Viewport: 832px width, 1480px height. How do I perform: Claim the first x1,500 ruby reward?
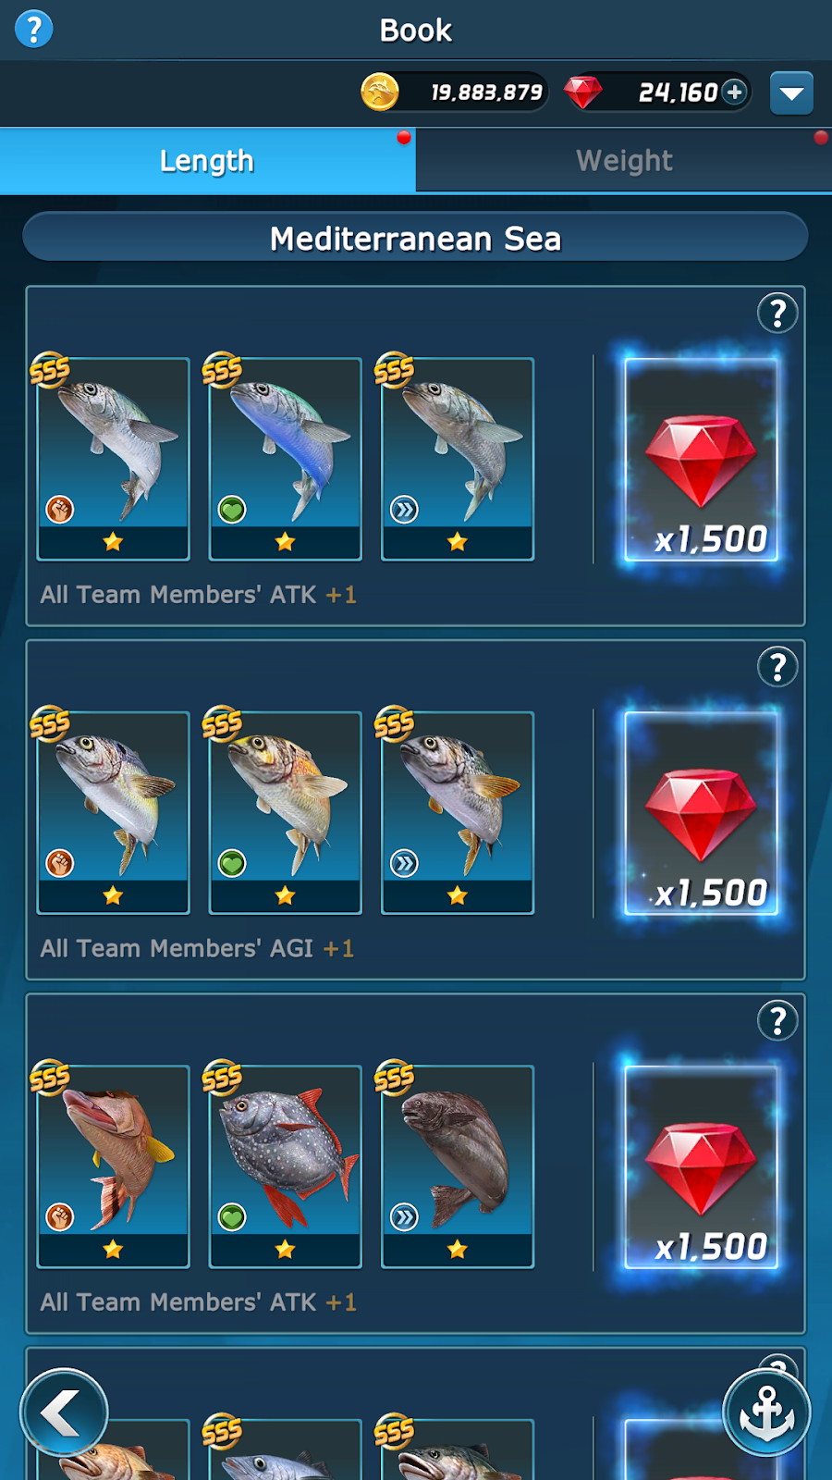pyautogui.click(x=702, y=460)
